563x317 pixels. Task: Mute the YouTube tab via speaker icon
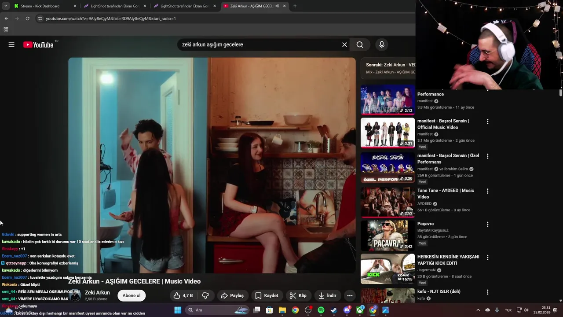pyautogui.click(x=277, y=6)
